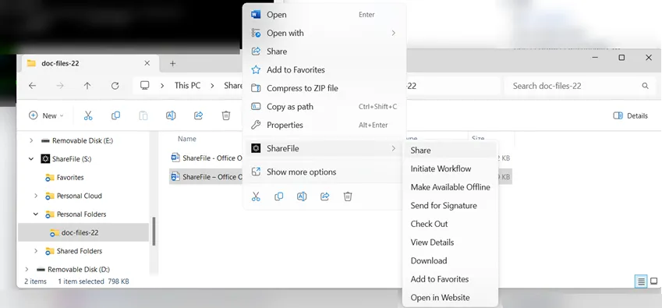Choose Send for Signature
The height and width of the screenshot is (308, 662).
tap(450, 206)
